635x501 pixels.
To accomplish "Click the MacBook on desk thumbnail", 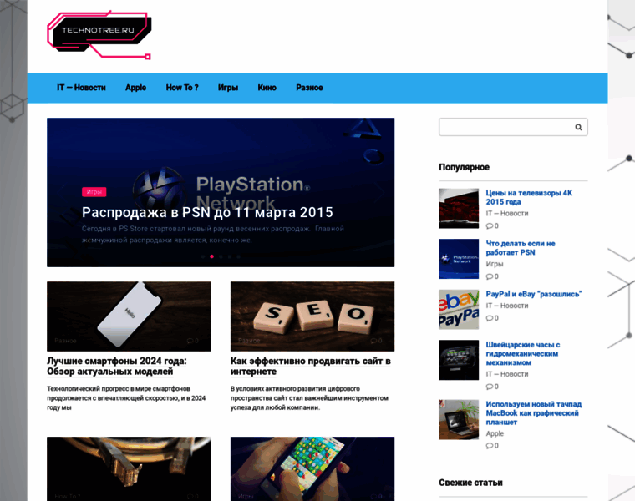I will pyautogui.click(x=459, y=420).
